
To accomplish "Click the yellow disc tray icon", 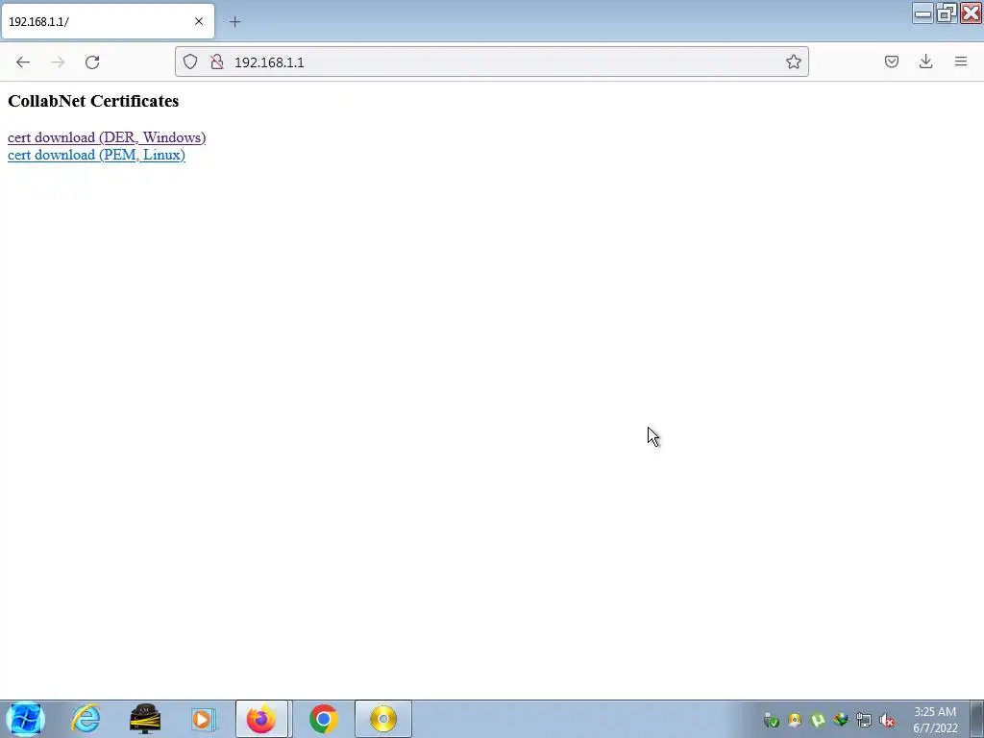I will pos(795,721).
